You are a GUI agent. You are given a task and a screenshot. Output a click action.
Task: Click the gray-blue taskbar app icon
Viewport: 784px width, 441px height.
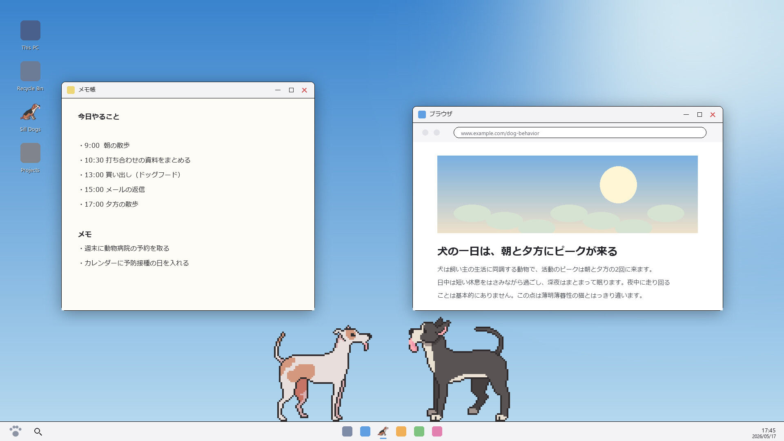point(347,431)
